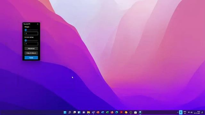Open File Explorer from the taskbar

(88, 112)
